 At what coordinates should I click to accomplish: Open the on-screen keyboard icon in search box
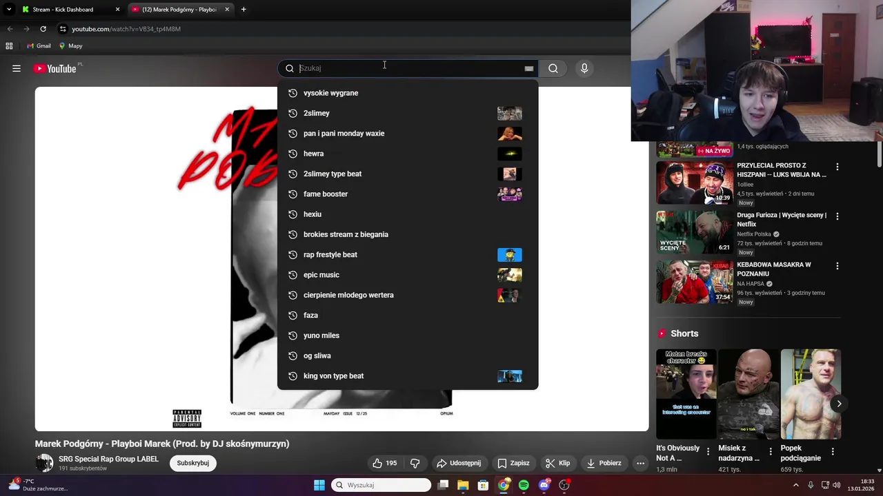[x=528, y=68]
